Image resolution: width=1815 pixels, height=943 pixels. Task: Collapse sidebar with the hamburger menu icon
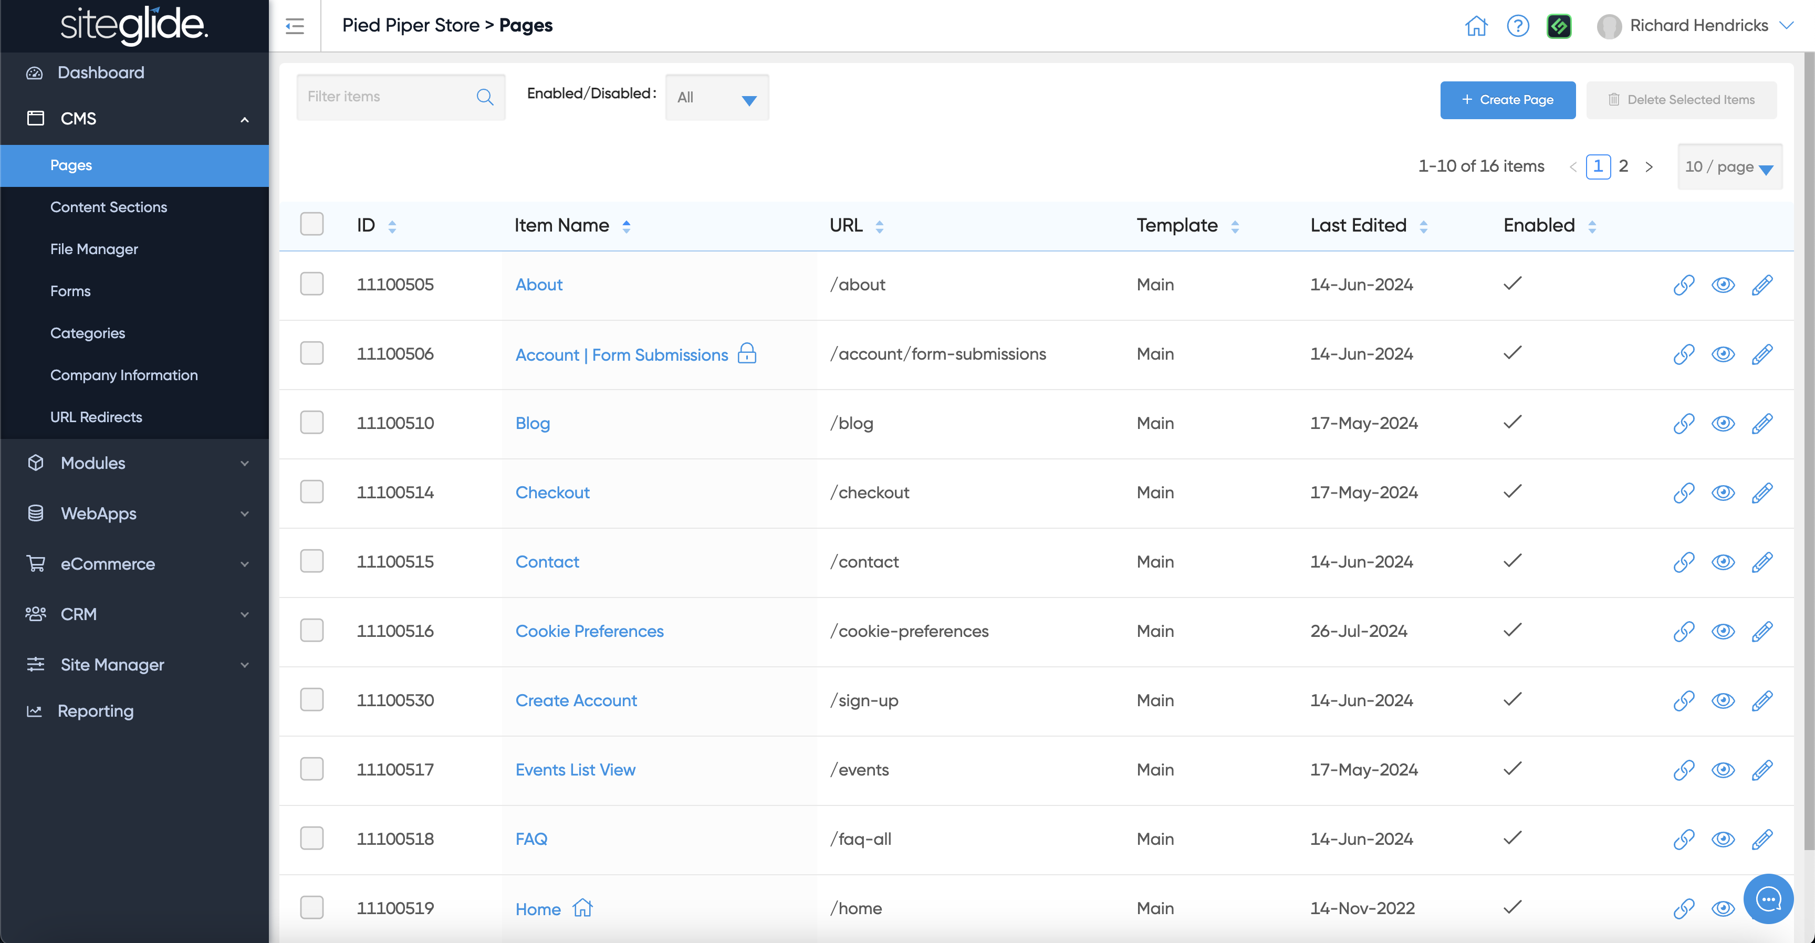(295, 26)
